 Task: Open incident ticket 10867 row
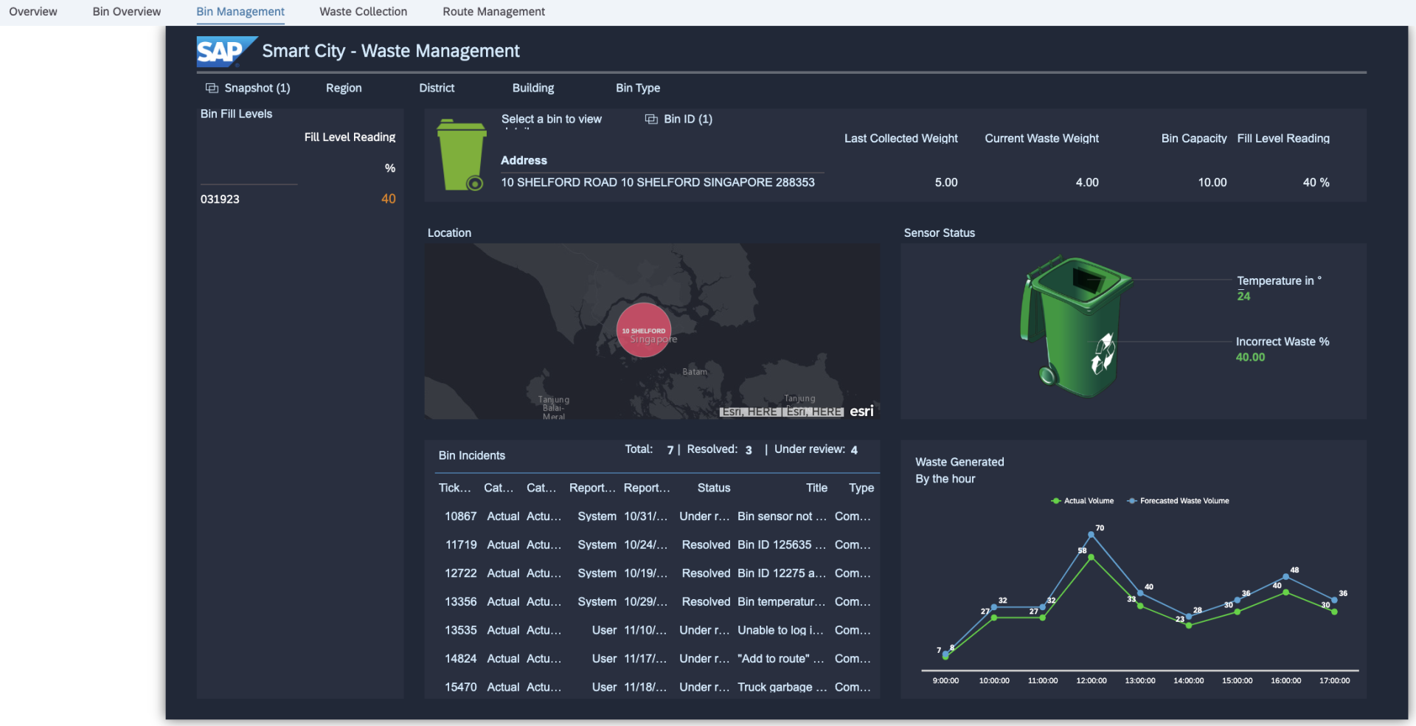460,516
